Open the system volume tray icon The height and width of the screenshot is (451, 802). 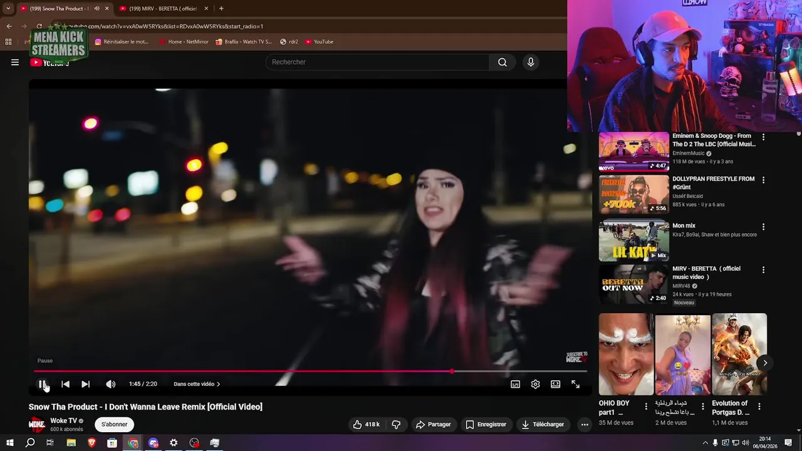[x=745, y=443]
